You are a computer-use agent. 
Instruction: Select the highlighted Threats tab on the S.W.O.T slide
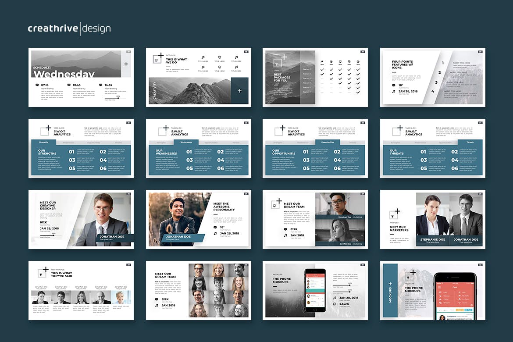(470, 142)
